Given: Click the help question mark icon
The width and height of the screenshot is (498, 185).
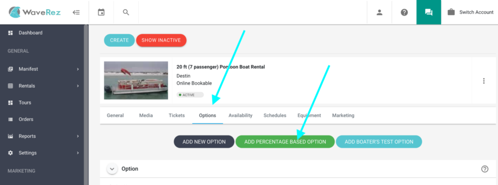Looking at the screenshot, I should pos(404,12).
